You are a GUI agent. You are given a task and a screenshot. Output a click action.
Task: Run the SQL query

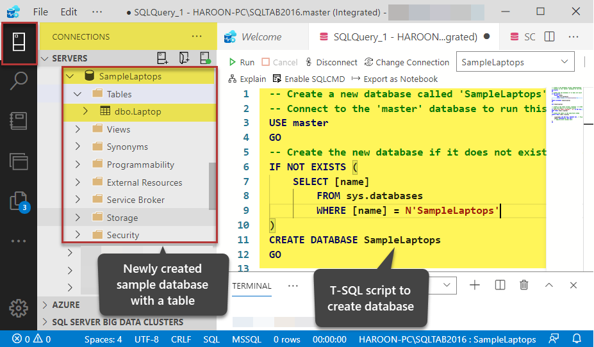coord(242,62)
